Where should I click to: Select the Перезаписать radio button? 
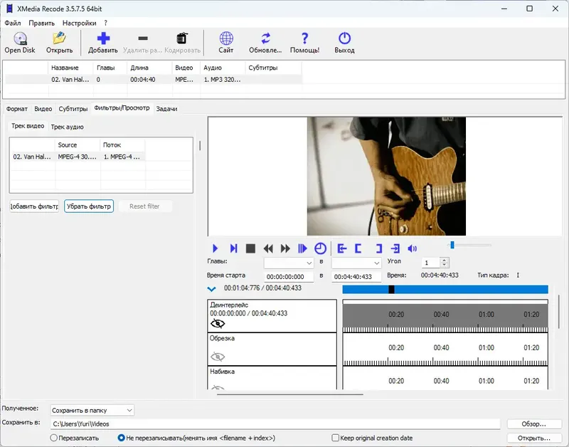pos(54,438)
